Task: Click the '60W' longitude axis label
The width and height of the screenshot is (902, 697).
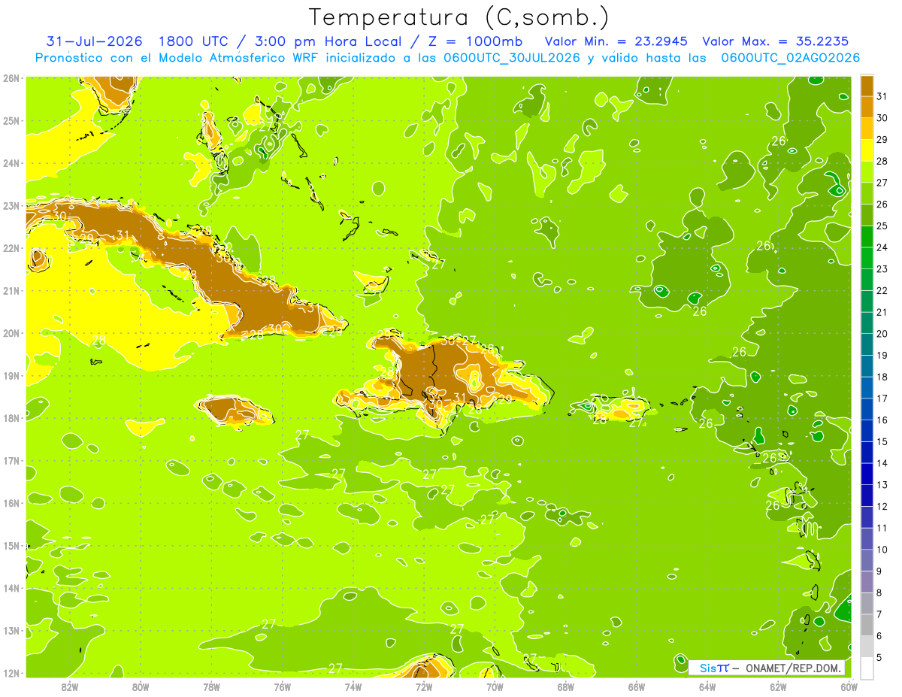Action: pyautogui.click(x=849, y=686)
